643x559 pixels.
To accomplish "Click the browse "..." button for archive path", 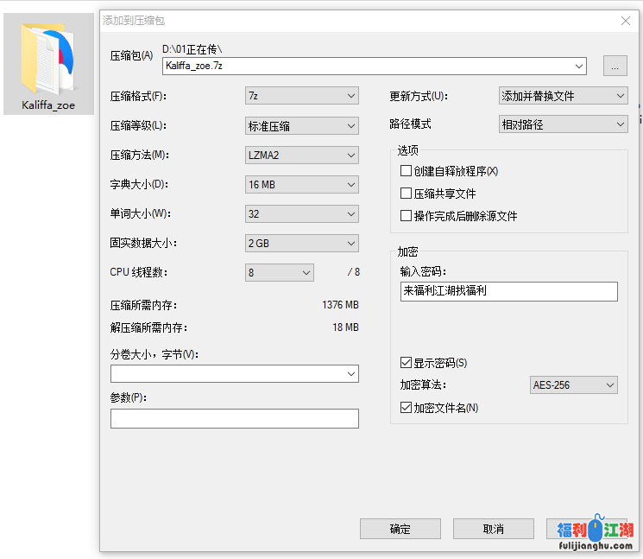I will click(615, 66).
